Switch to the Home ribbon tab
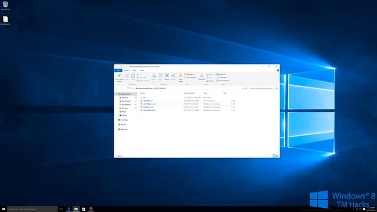377x212 pixels. (x=126, y=71)
